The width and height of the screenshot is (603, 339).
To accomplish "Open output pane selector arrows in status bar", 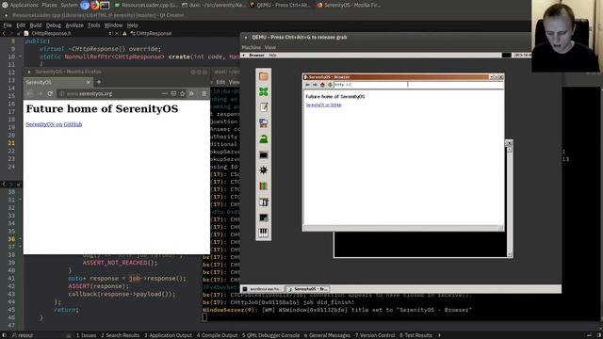I will click(440, 335).
